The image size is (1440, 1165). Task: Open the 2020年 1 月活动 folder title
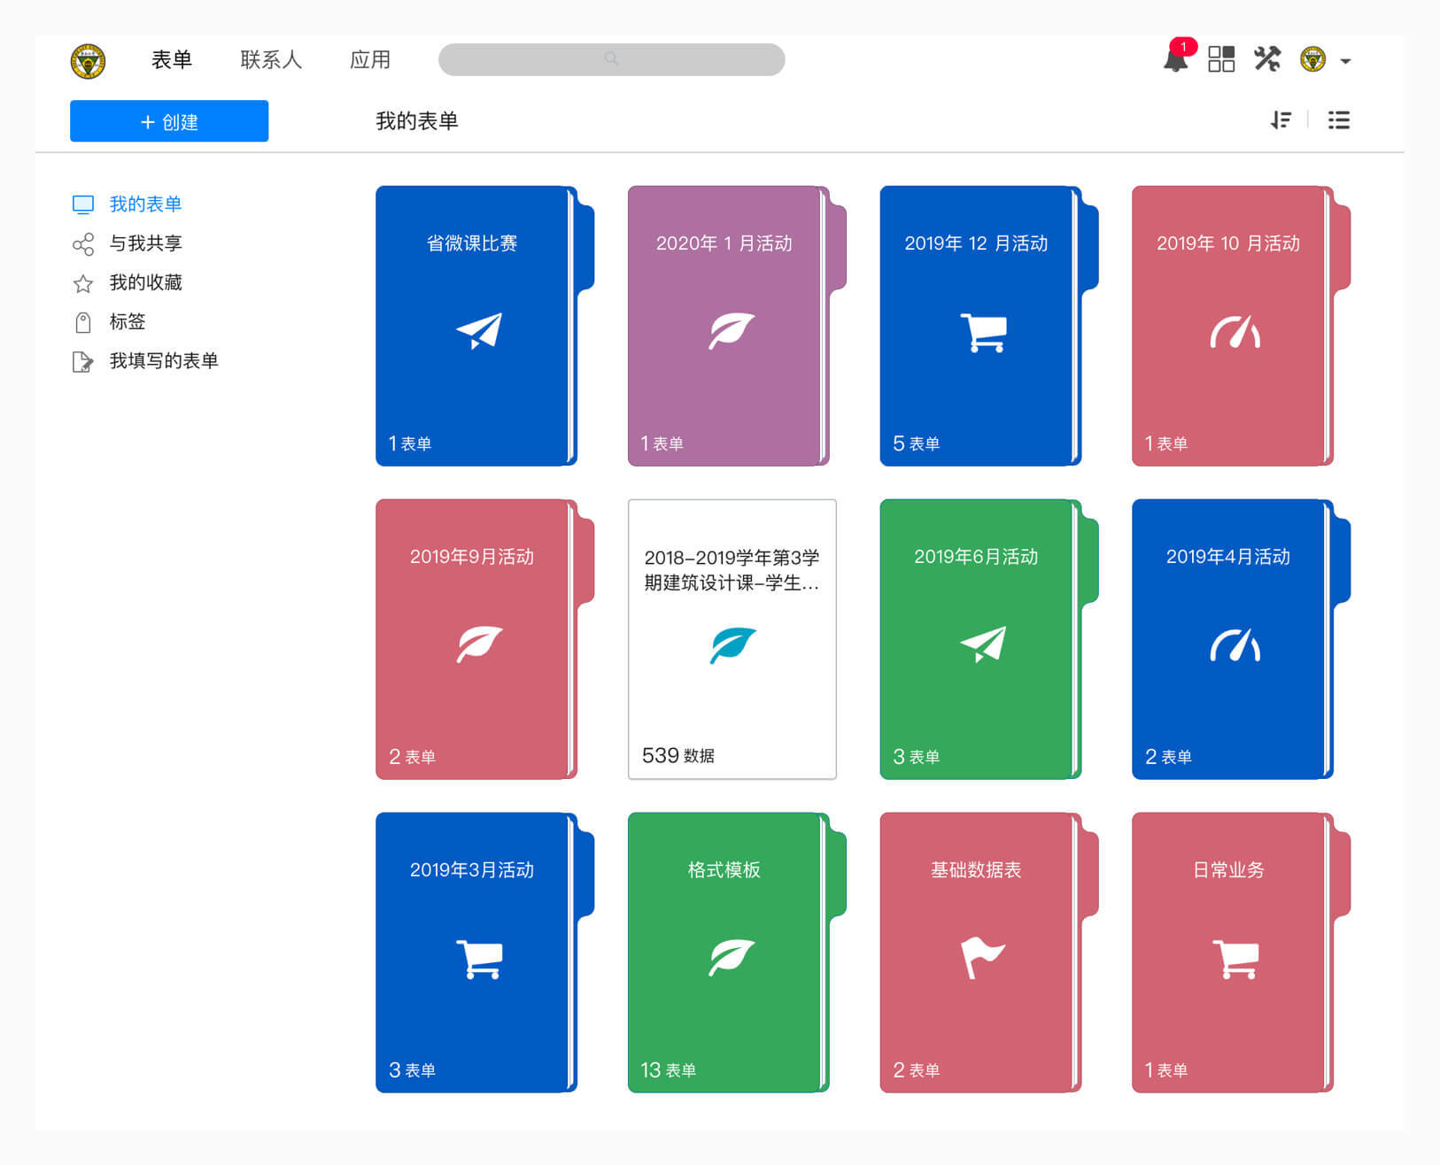(724, 243)
